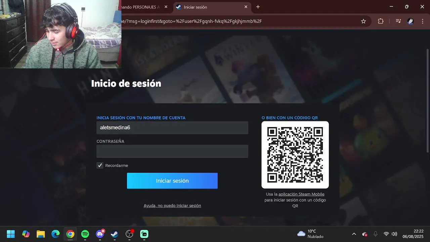Click the page vertical scrollbar
The height and width of the screenshot is (242, 430).
[428, 101]
